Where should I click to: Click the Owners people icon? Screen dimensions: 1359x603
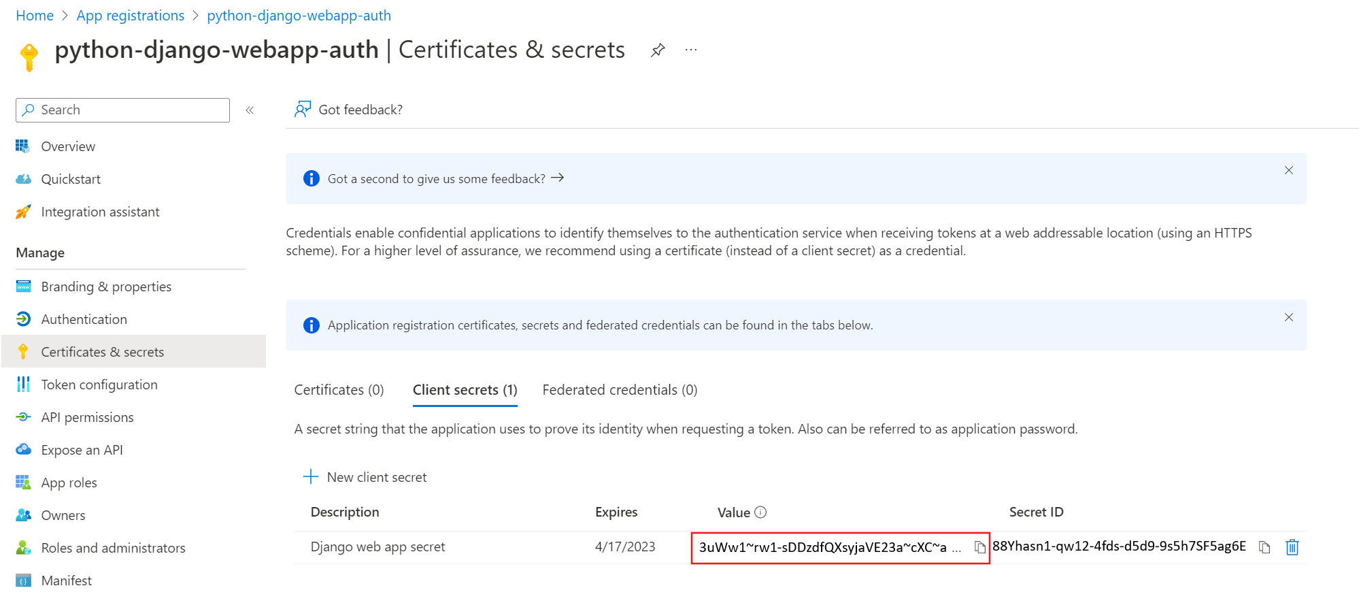pos(23,515)
